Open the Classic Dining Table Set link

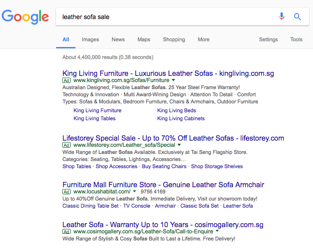point(90,206)
